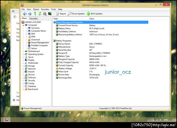Click the Refresh toolbar icon
This screenshot has width=177, height=128.
pos(40,14)
